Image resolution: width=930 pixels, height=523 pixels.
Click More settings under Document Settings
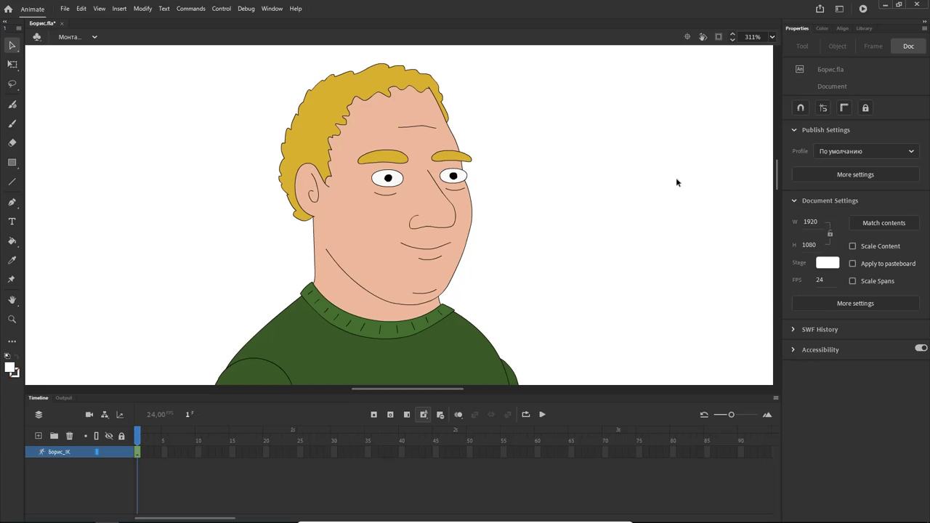[855, 304]
